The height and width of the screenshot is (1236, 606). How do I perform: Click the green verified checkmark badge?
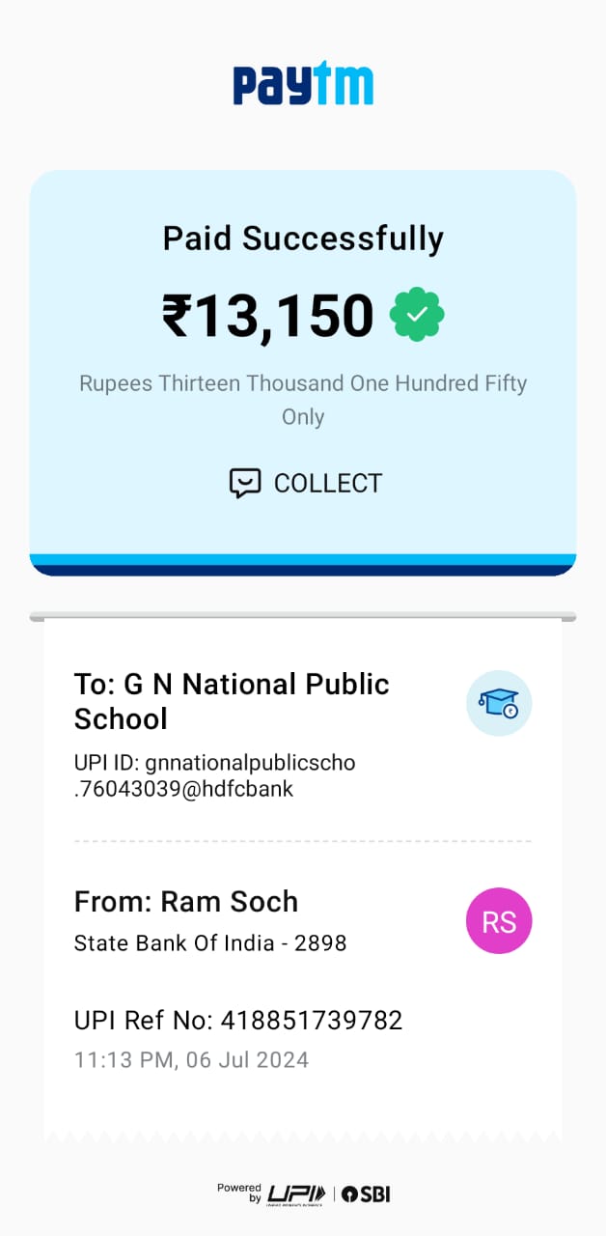(417, 315)
